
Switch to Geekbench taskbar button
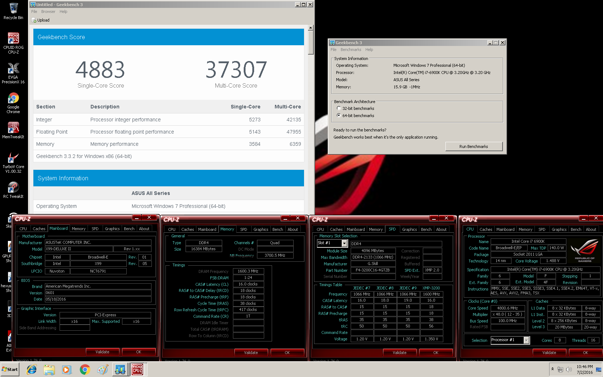click(x=120, y=369)
